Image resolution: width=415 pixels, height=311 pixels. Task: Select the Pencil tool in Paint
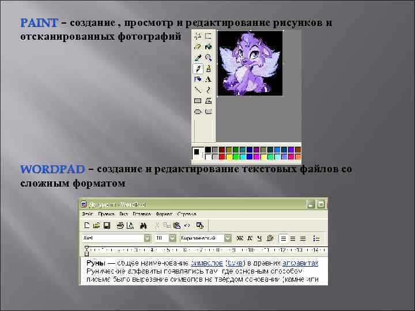(198, 69)
